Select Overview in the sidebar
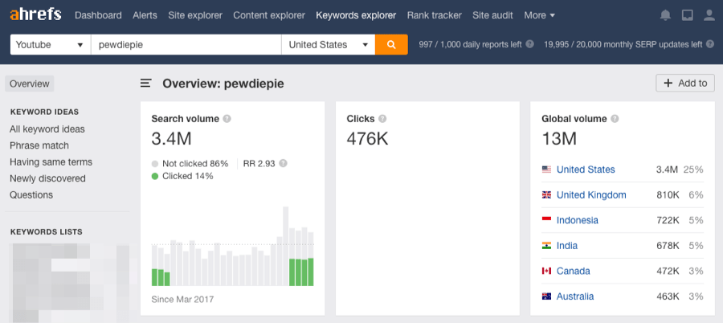 [x=30, y=84]
